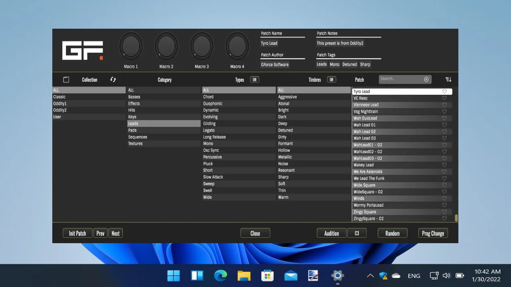Load a Random patch

click(x=392, y=234)
